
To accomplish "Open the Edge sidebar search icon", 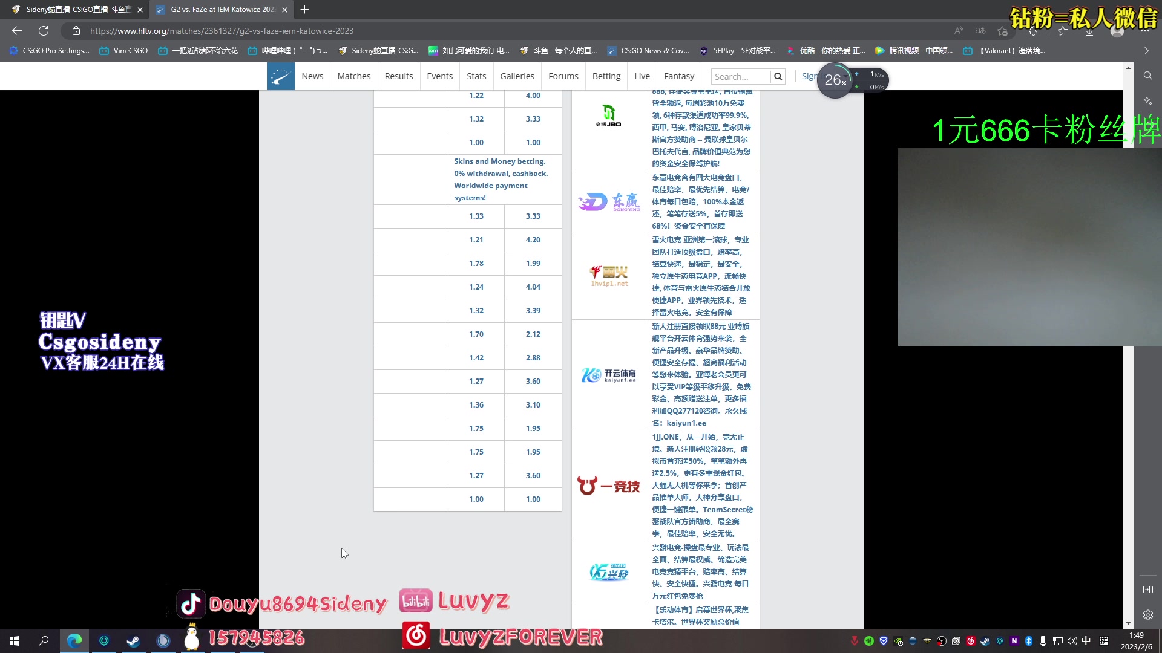I will pyautogui.click(x=1147, y=76).
